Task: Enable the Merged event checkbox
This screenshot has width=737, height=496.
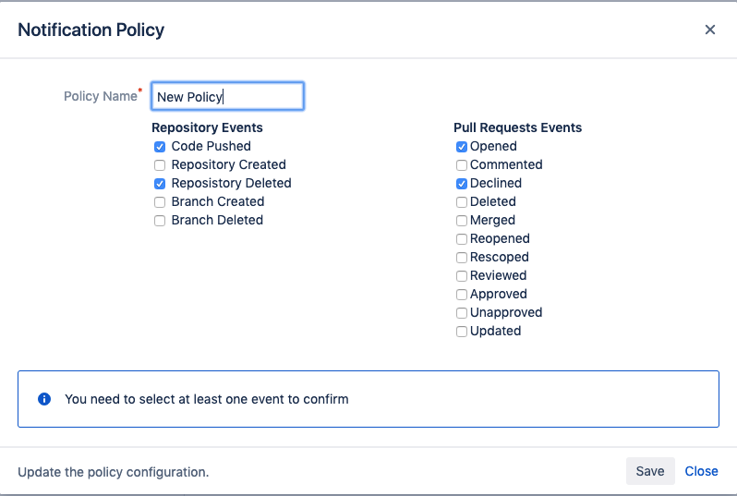Action: pos(462,221)
